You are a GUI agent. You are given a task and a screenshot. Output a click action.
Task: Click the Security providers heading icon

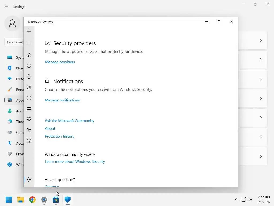[48, 43]
